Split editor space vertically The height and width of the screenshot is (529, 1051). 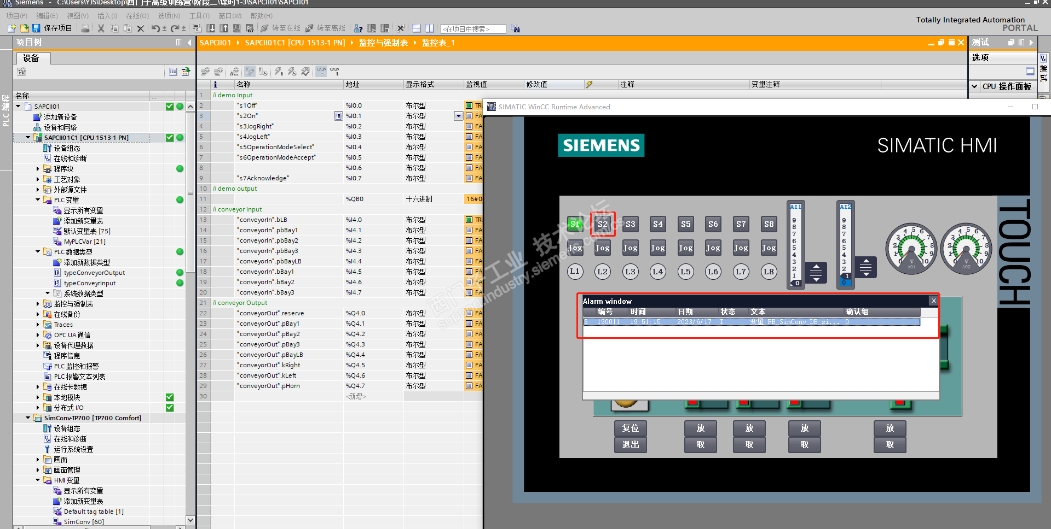pyautogui.click(x=430, y=28)
